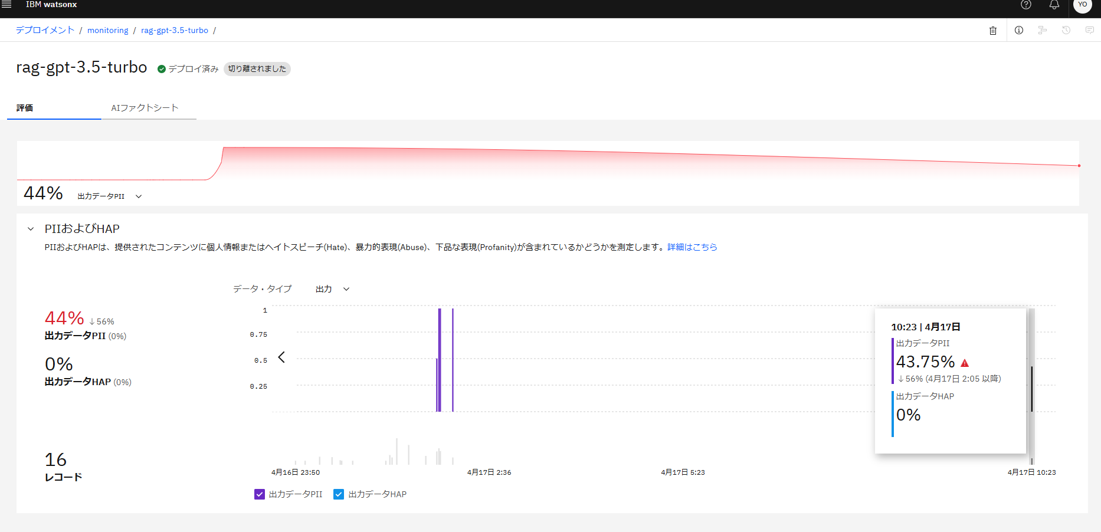Image resolution: width=1101 pixels, height=532 pixels.
Task: Switch to the AIファクトシート tab
Action: (x=149, y=108)
